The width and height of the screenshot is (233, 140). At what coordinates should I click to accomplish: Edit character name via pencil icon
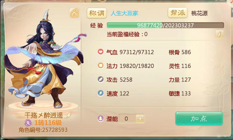tap(68, 115)
